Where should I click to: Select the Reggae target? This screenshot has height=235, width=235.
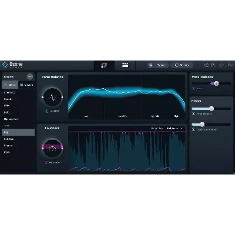coord(18,146)
